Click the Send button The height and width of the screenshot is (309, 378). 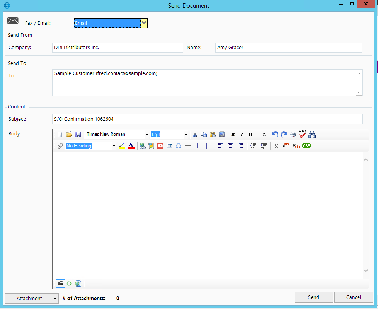point(313,297)
